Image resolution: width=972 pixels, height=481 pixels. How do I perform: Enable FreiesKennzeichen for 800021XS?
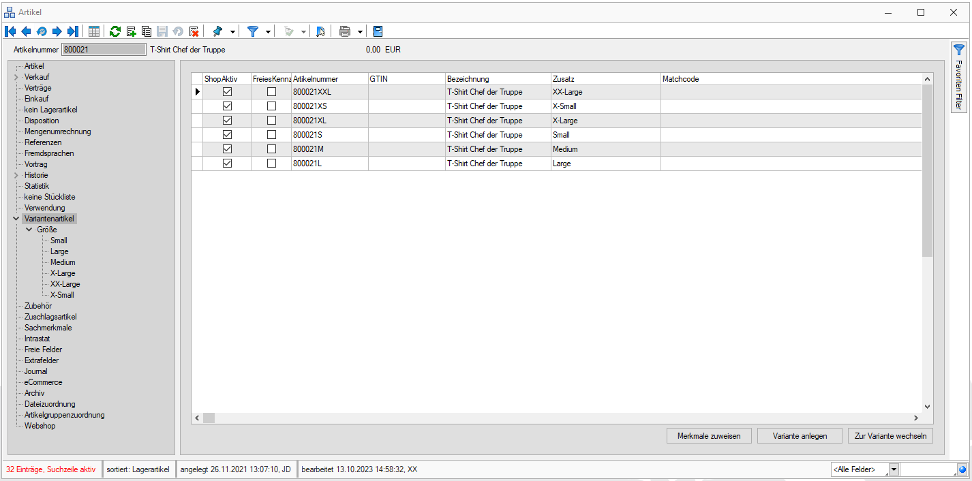coord(271,106)
